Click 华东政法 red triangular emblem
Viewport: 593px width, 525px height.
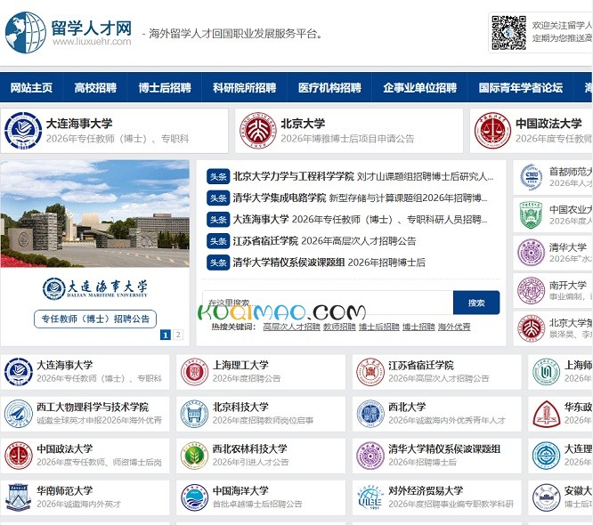546,414
